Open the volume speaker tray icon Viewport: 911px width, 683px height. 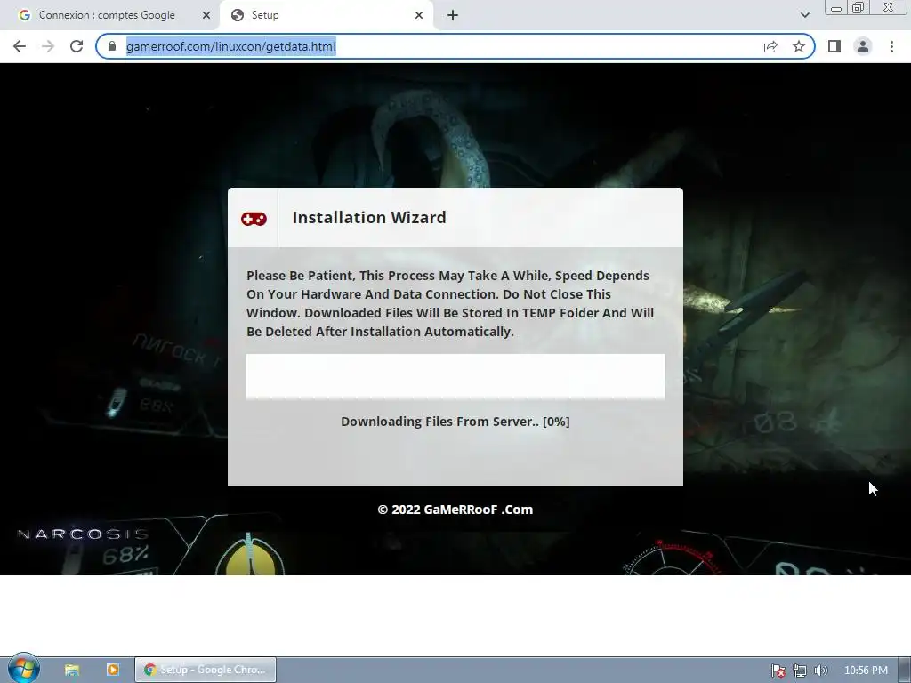coord(820,671)
